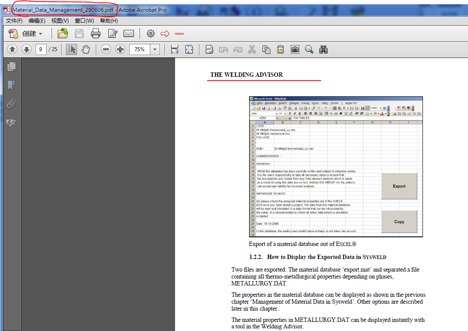Click the Copy icon
468x331 pixels.
[x=266, y=49]
